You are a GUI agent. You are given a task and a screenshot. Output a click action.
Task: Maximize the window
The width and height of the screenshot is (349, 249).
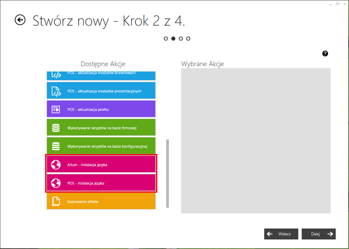(x=338, y=4)
